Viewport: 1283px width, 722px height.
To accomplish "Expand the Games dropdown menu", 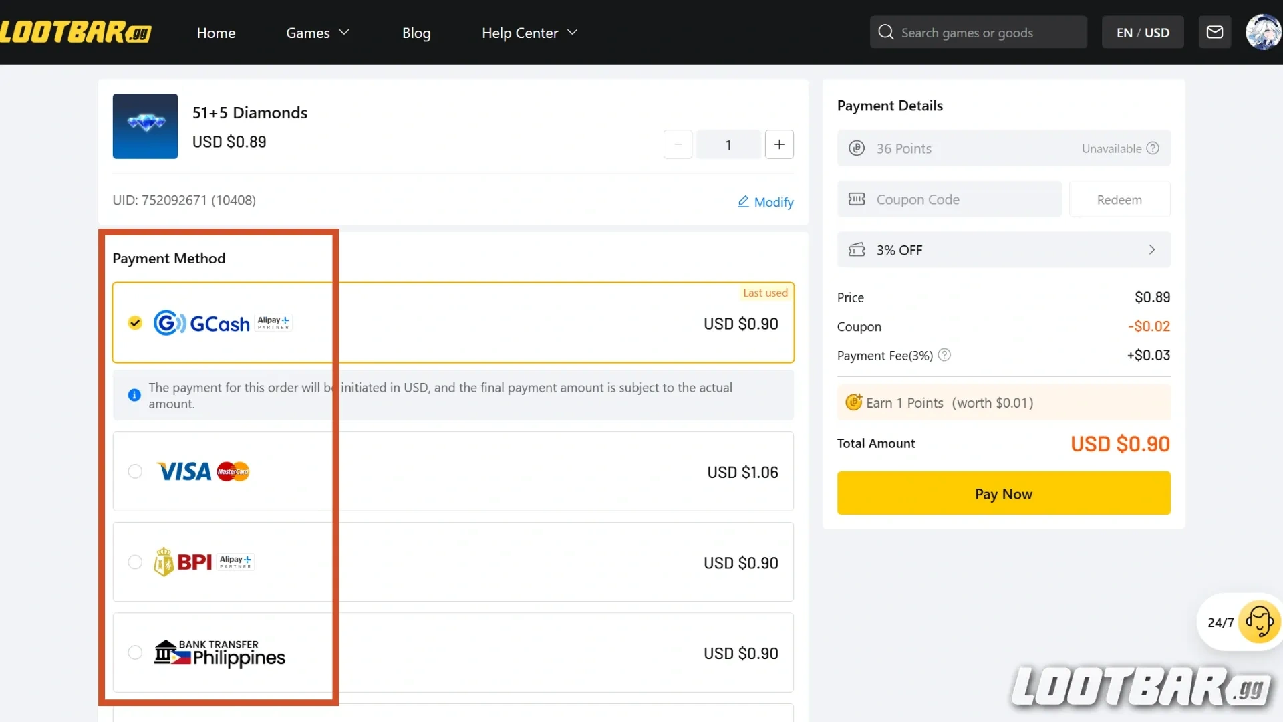I will coord(317,33).
